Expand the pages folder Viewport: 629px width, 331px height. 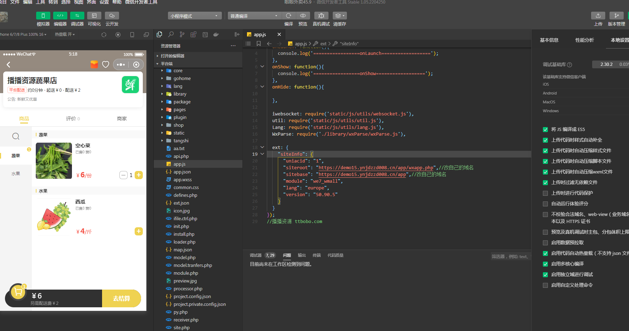tap(198, 110)
